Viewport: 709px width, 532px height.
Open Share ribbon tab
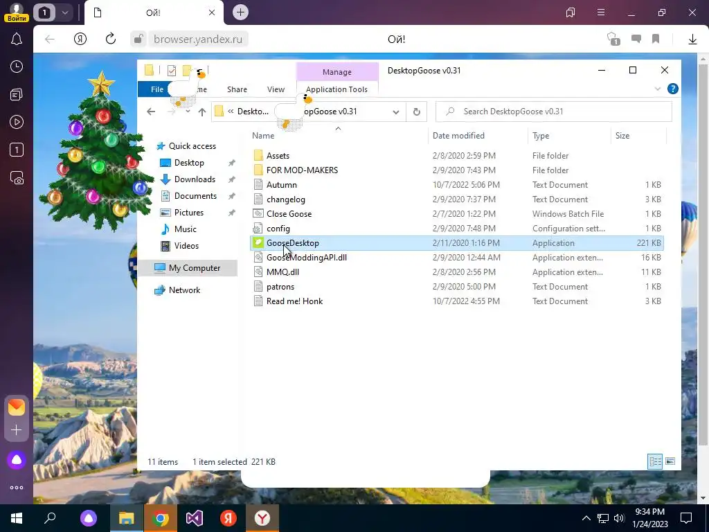point(237,89)
